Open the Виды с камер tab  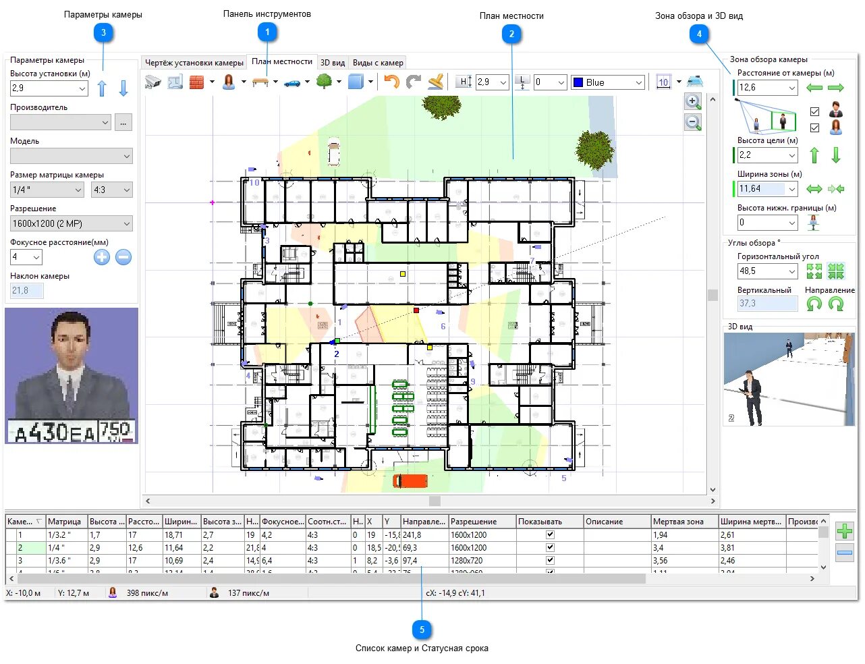378,63
